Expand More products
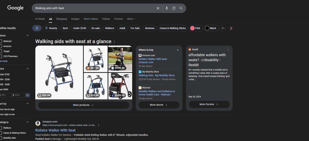309x141 pixels. (x=83, y=105)
